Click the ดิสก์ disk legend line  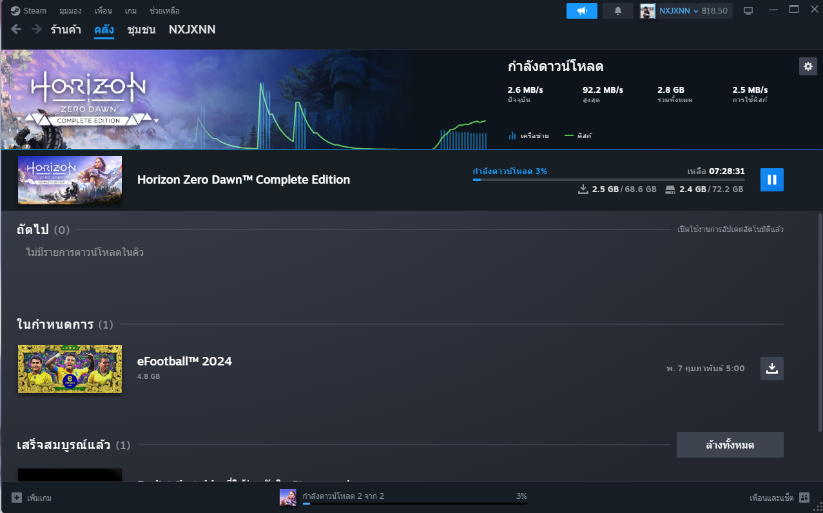point(568,136)
